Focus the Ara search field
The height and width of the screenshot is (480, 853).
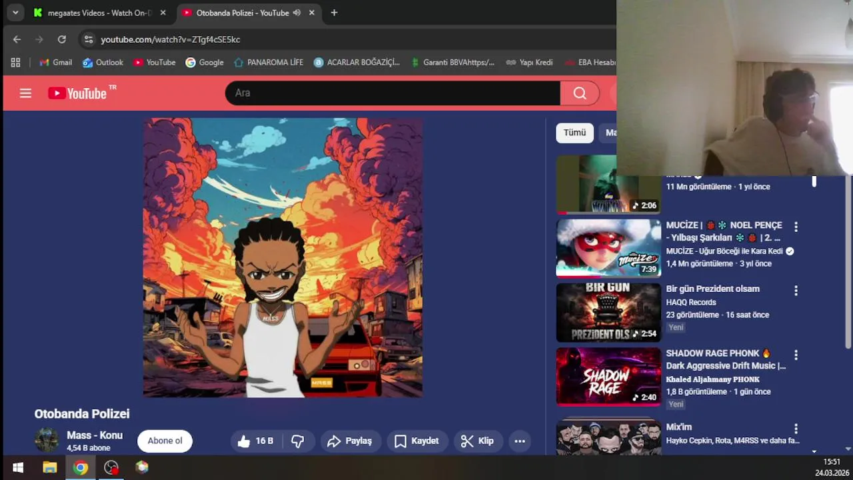coord(393,93)
